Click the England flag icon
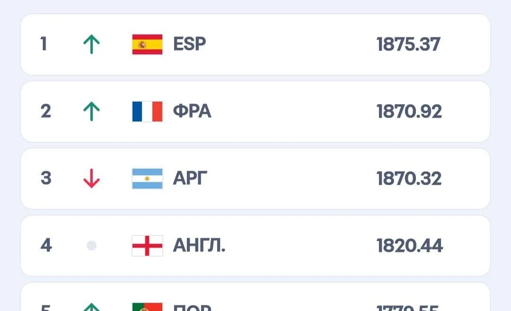 point(147,246)
